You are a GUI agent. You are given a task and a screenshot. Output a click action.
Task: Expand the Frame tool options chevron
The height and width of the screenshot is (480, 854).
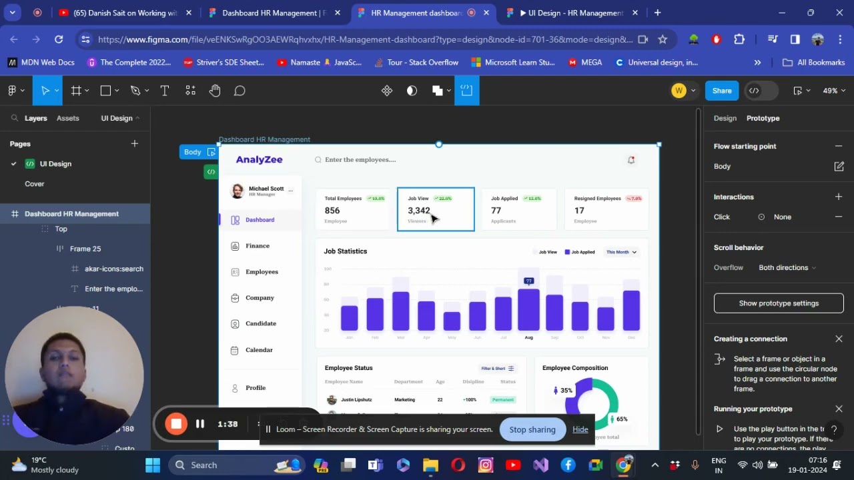(x=87, y=91)
